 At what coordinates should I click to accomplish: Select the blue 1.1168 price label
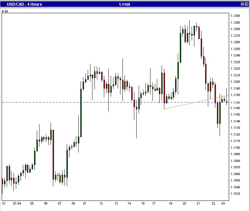235,102
